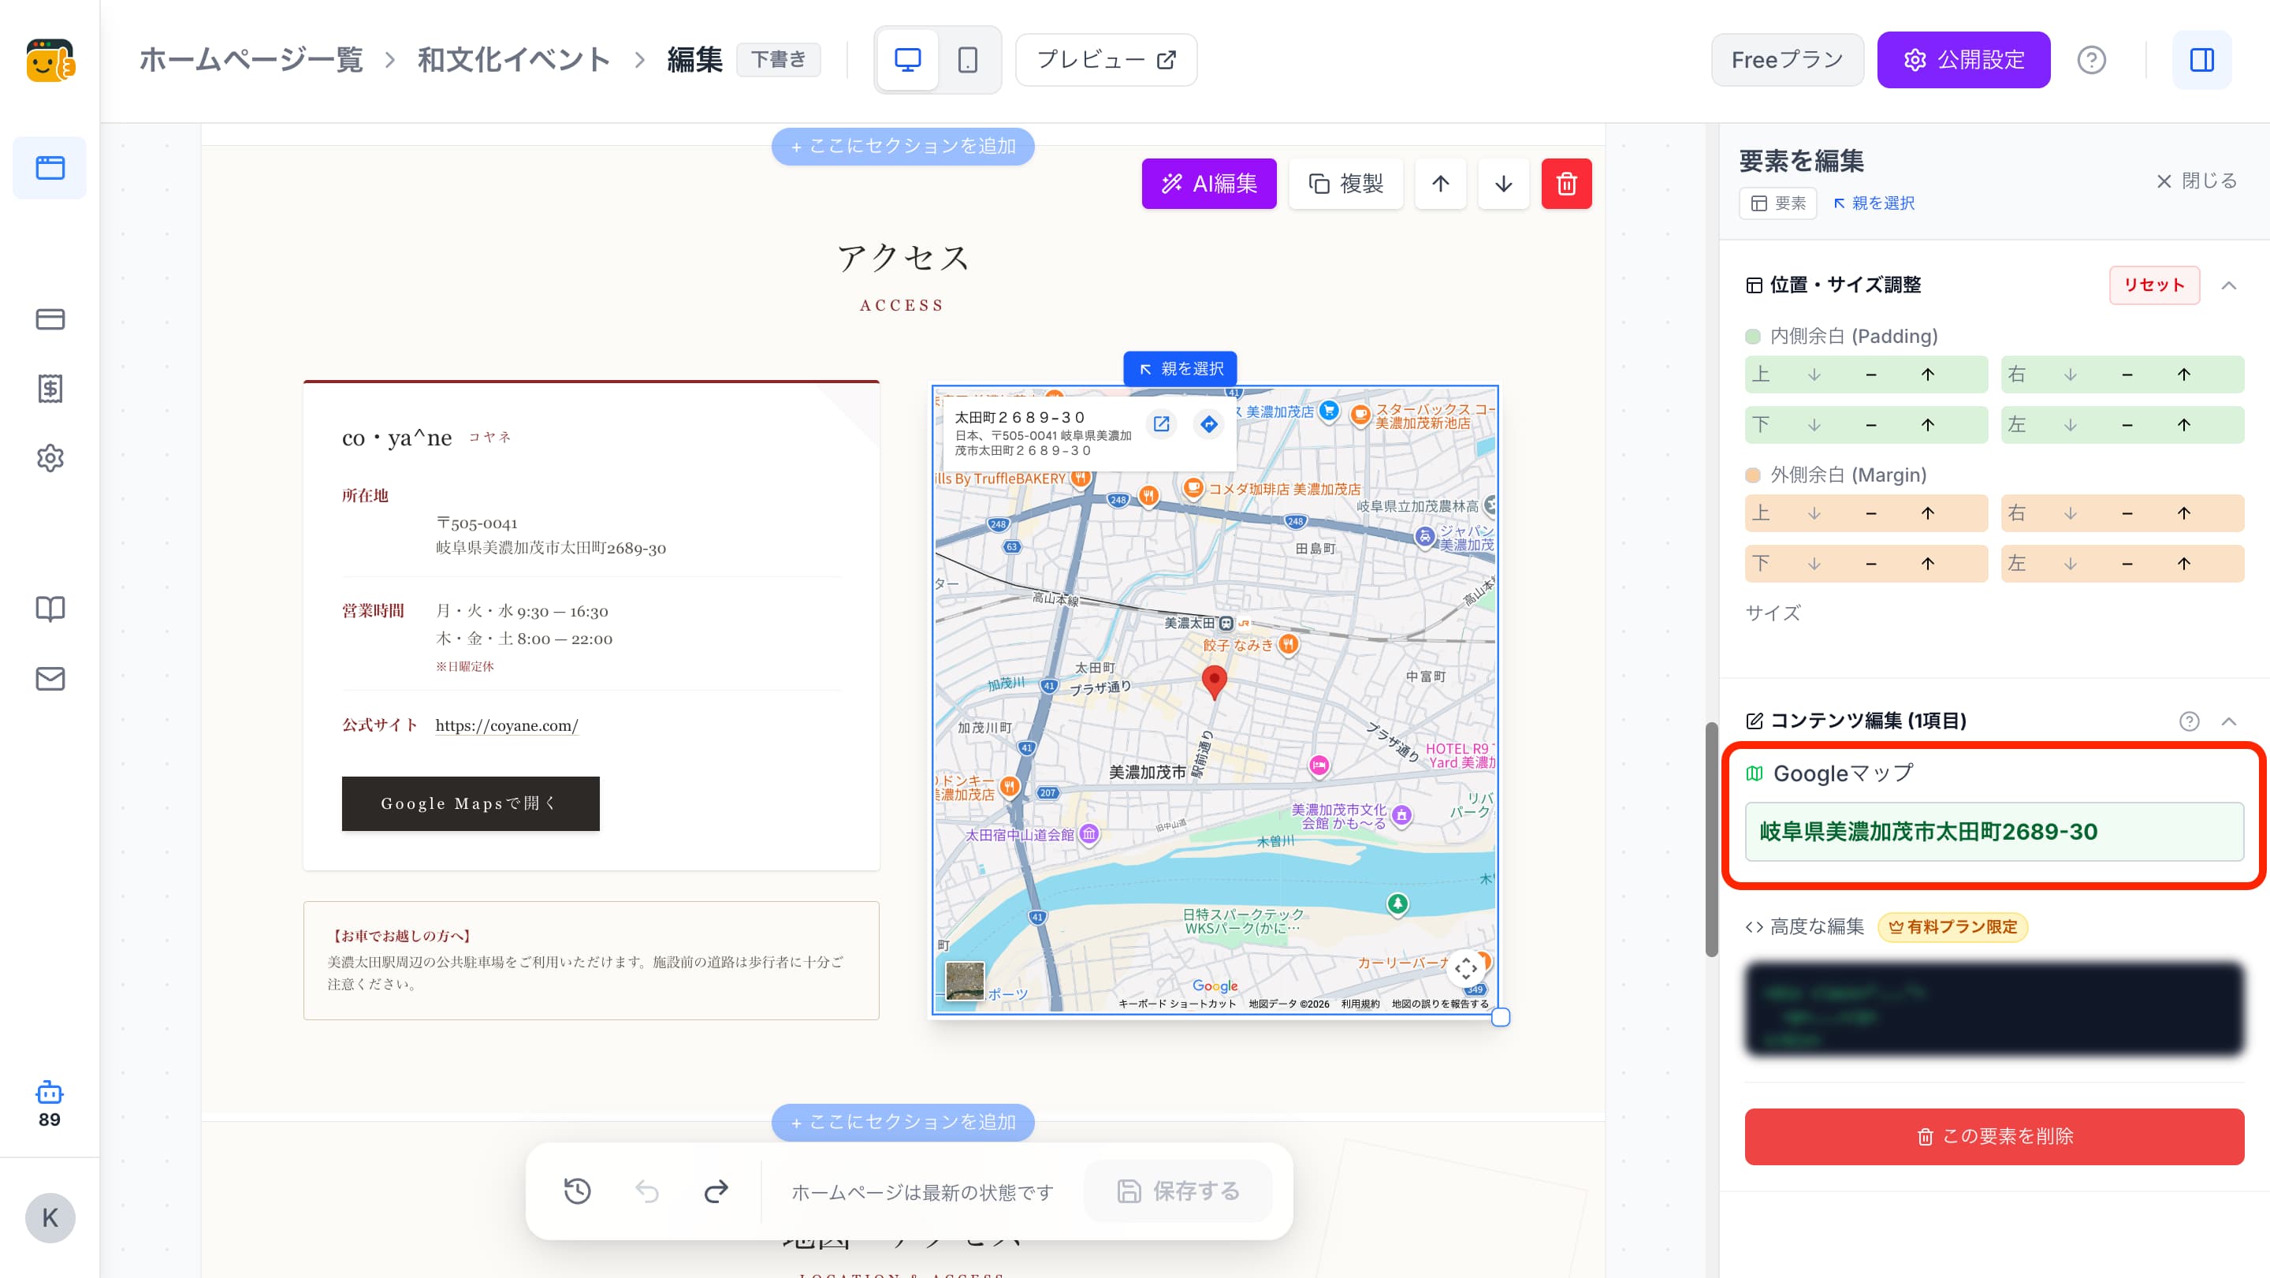Increase the Padding 上 value with the up arrow
The image size is (2270, 1278).
tap(1927, 374)
